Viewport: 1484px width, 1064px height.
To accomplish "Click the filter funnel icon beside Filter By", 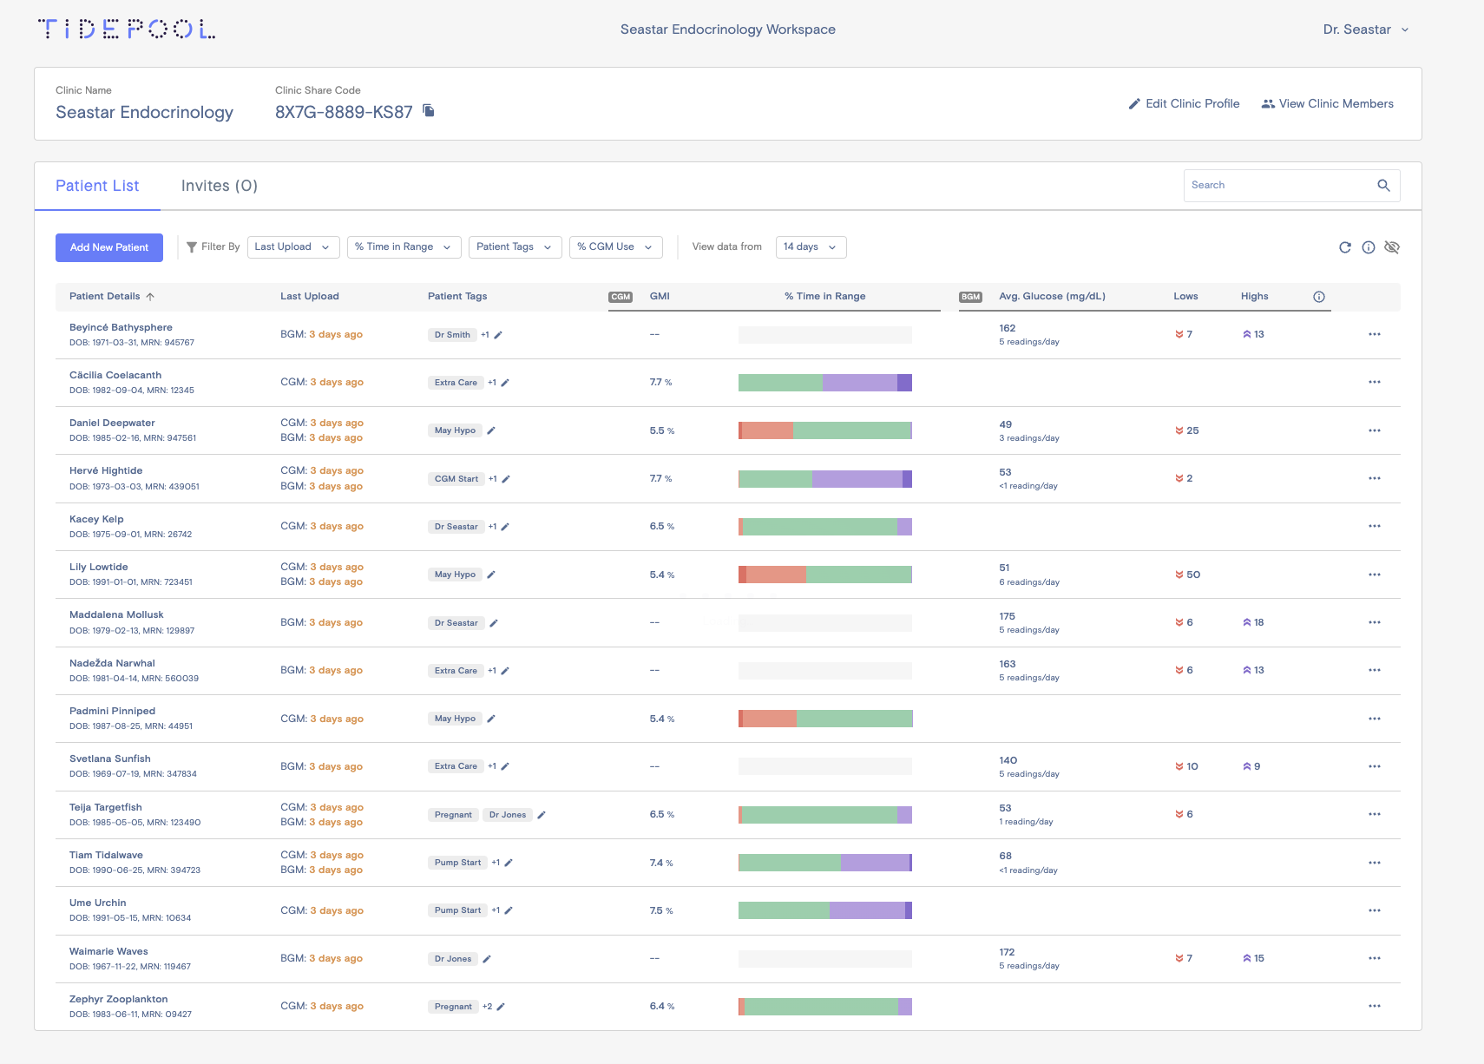I will point(191,246).
